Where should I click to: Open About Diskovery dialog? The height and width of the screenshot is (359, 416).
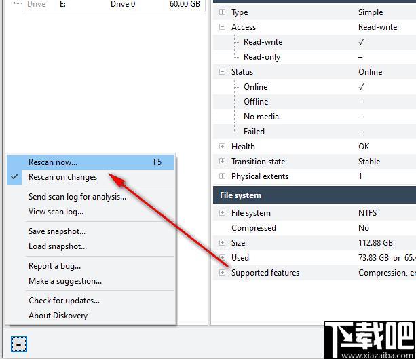point(90,316)
